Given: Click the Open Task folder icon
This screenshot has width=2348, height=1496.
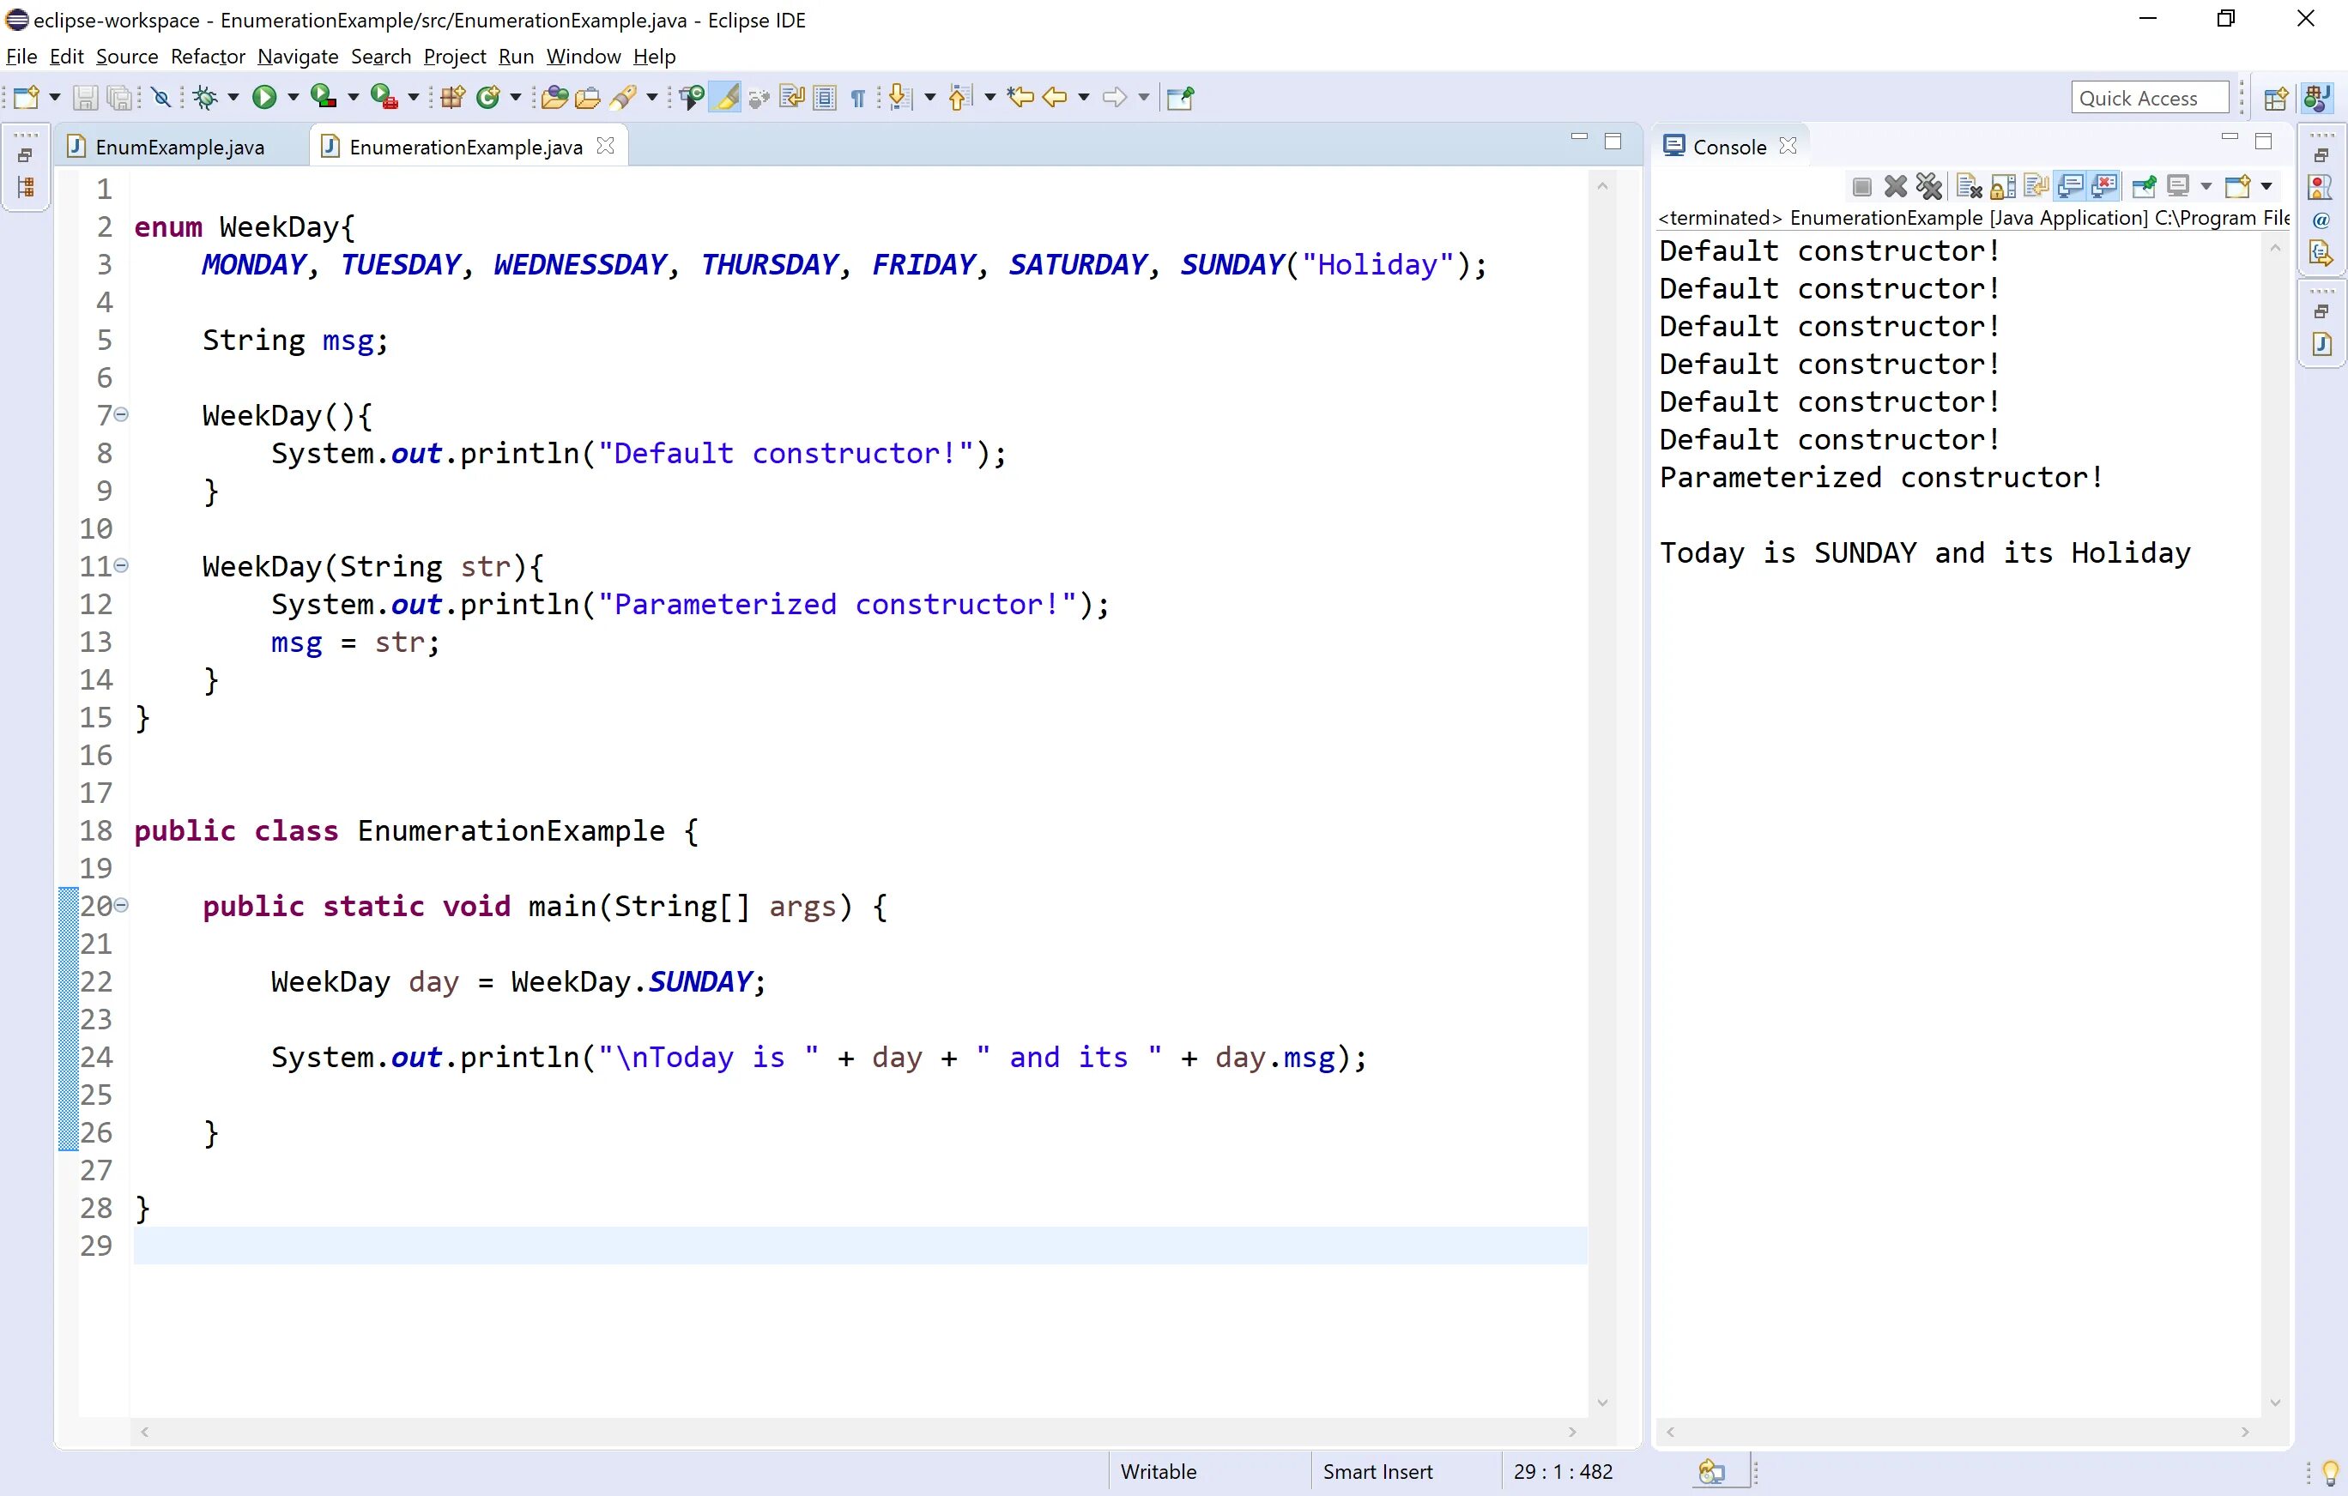Looking at the screenshot, I should point(588,98).
